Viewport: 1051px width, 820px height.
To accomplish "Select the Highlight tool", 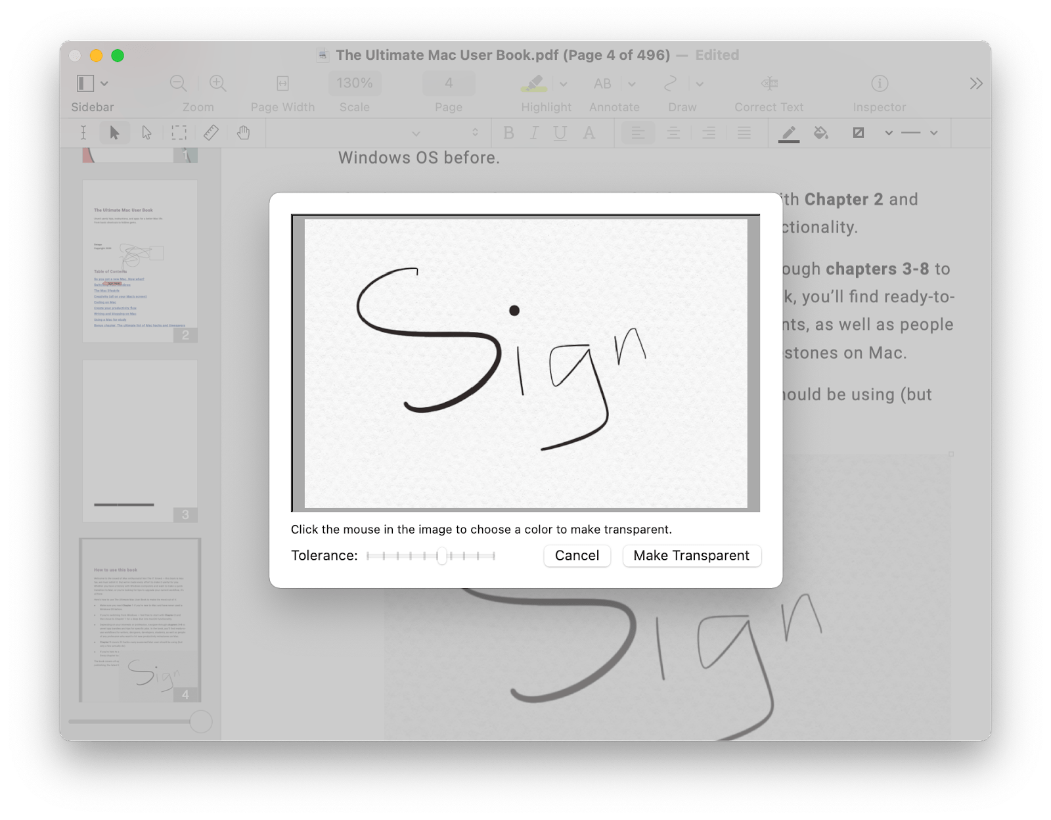I will [x=533, y=83].
